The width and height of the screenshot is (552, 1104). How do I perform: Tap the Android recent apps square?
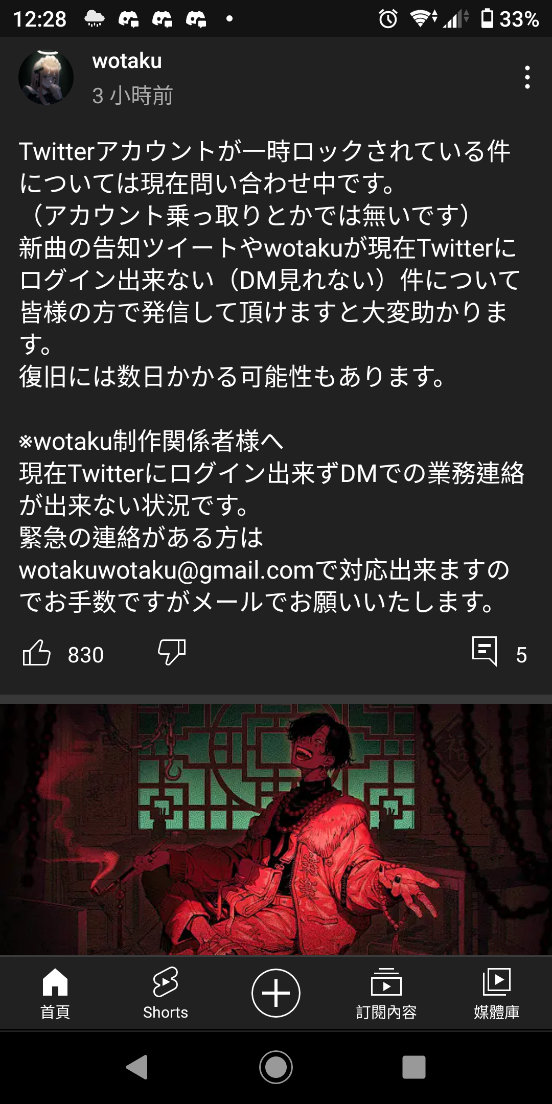tap(414, 1067)
